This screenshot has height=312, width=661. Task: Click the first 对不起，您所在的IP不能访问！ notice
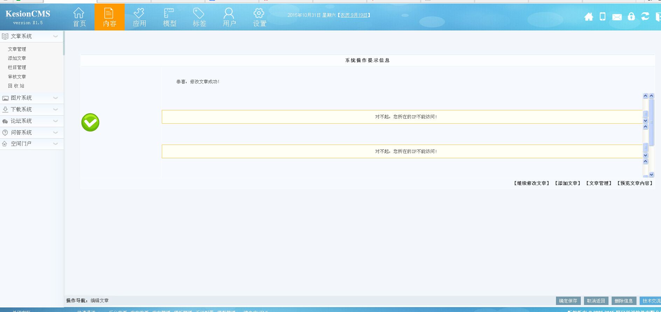pyautogui.click(x=406, y=117)
